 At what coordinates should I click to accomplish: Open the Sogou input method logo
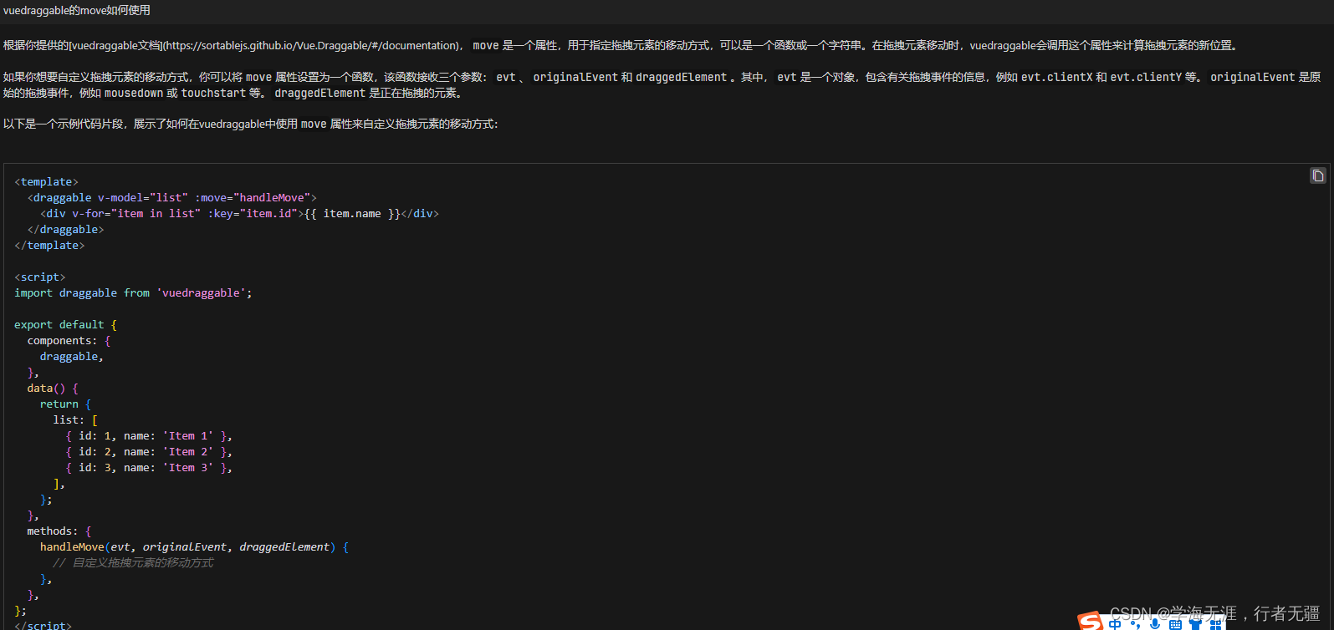[1090, 621]
